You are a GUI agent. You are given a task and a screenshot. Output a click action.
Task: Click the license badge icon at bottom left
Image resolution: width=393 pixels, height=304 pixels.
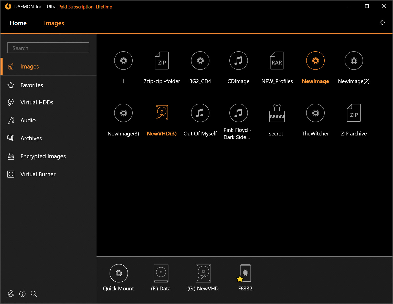[11, 294]
